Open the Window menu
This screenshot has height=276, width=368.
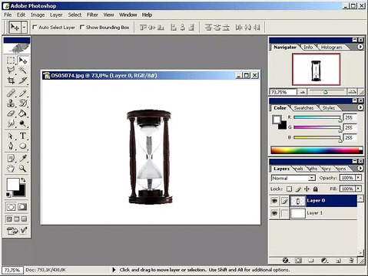(128, 15)
